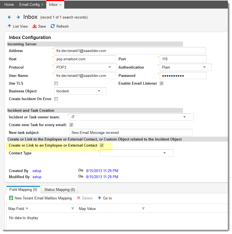
Task: Go to previous record with back arrow
Action: [10, 17]
